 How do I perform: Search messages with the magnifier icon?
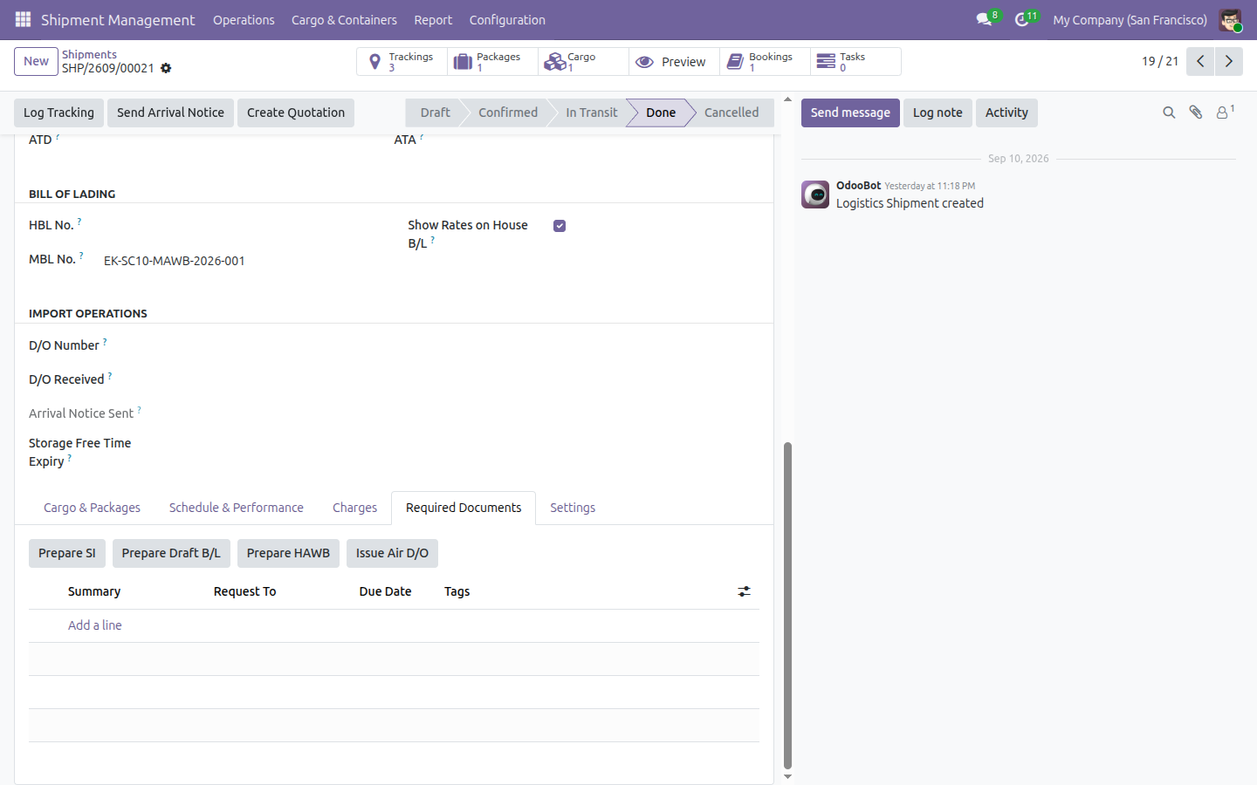coord(1169,113)
